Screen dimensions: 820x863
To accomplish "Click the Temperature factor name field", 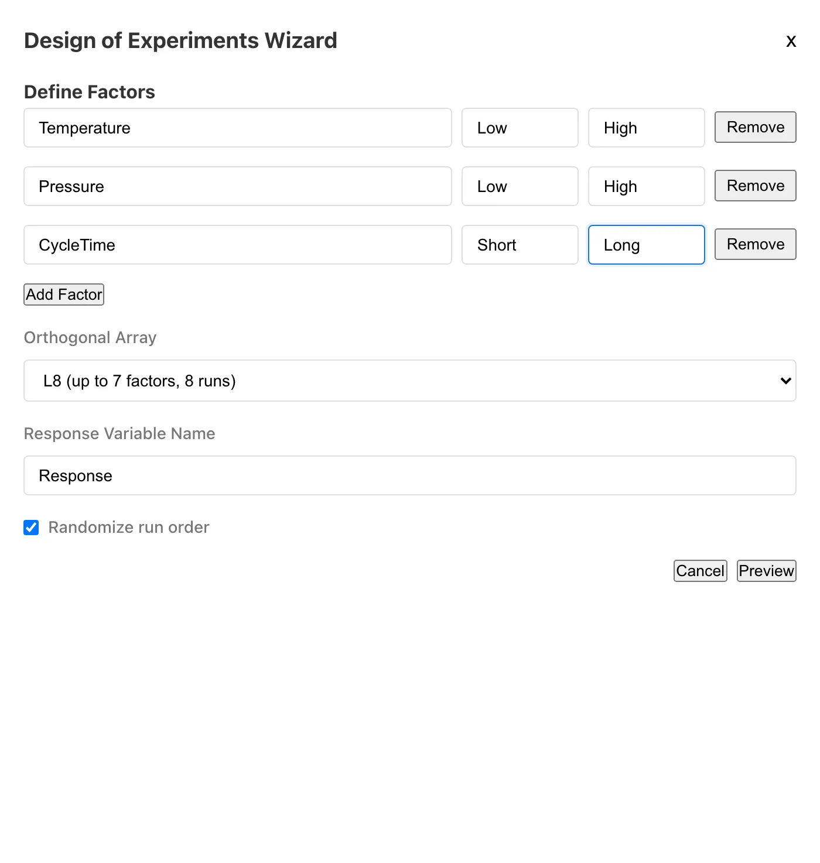I will click(x=237, y=128).
